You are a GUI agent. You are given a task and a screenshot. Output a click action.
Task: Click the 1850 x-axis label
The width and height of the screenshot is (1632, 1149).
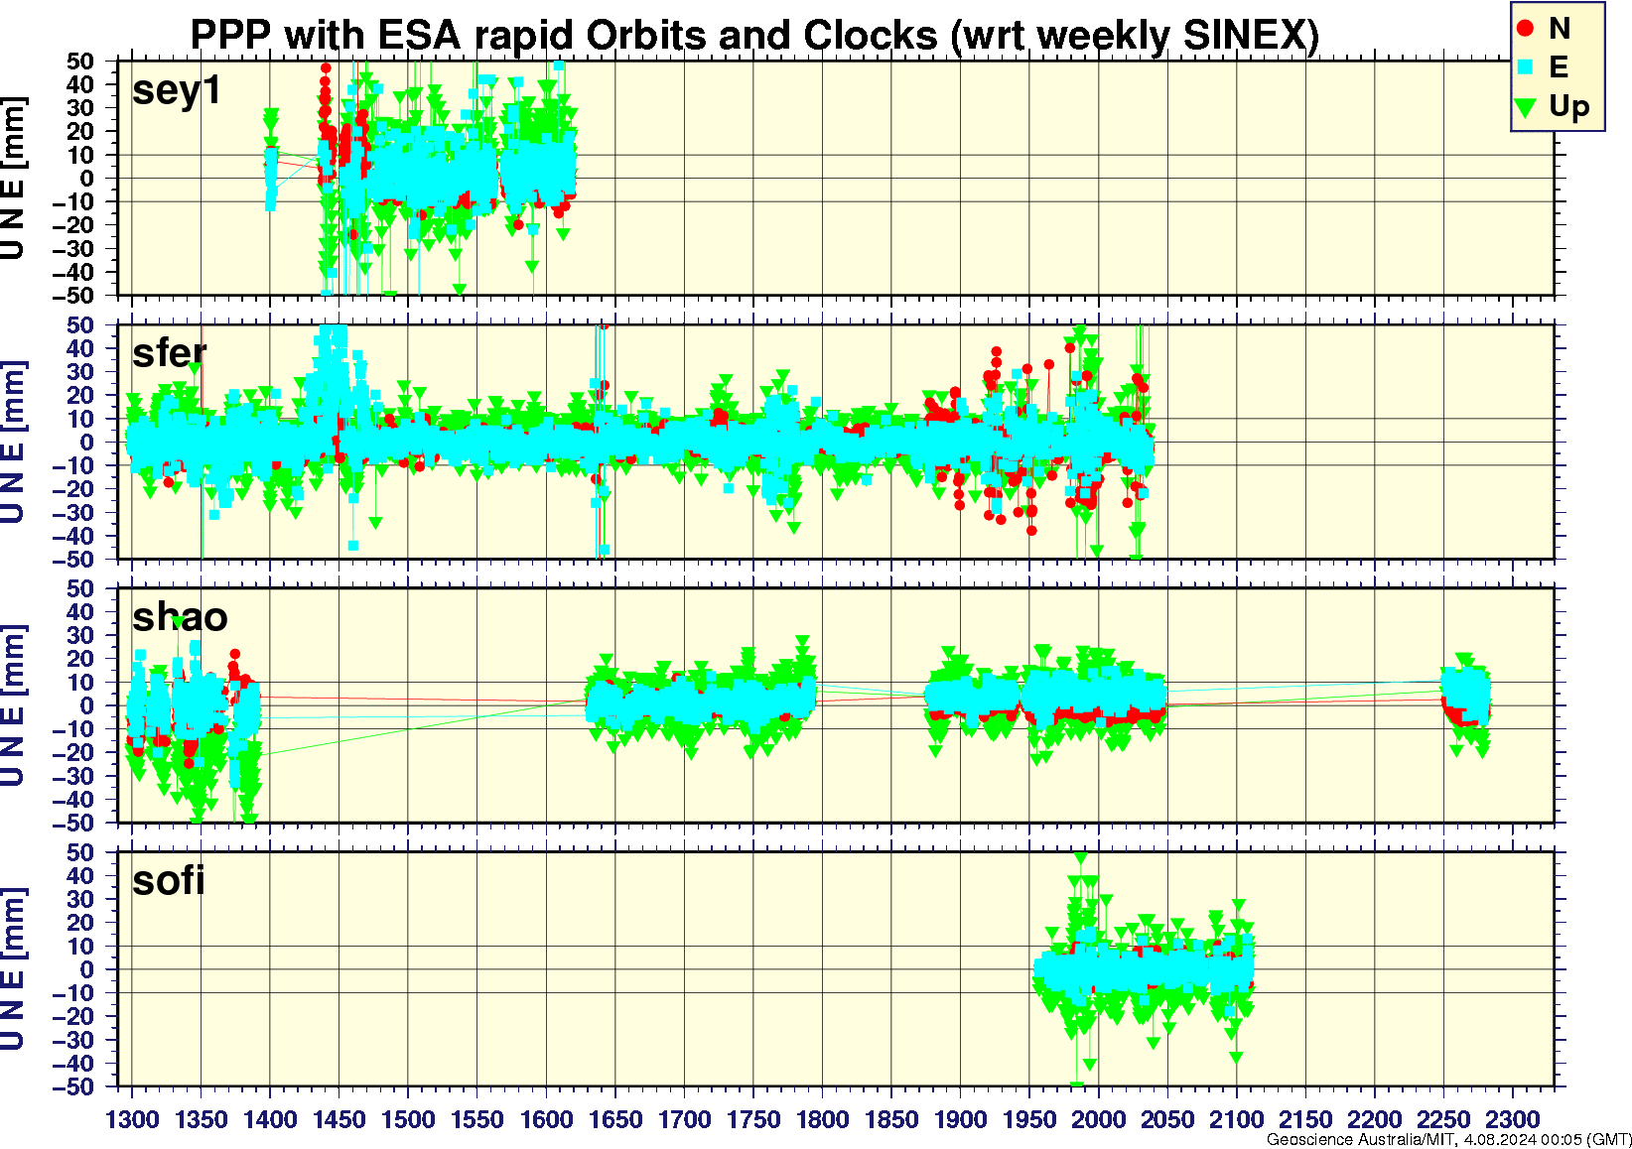[891, 1119]
